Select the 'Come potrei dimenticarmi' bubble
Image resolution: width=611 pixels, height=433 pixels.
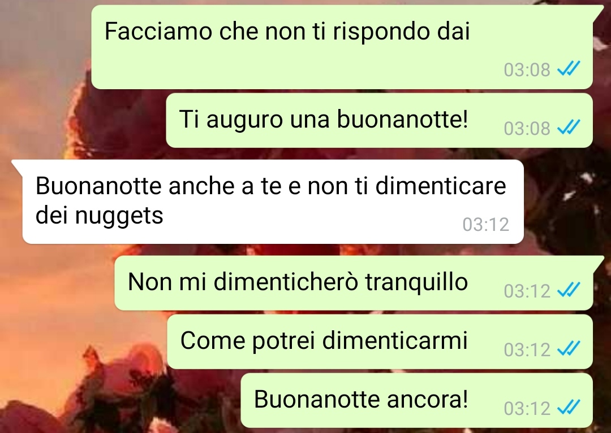click(x=380, y=342)
